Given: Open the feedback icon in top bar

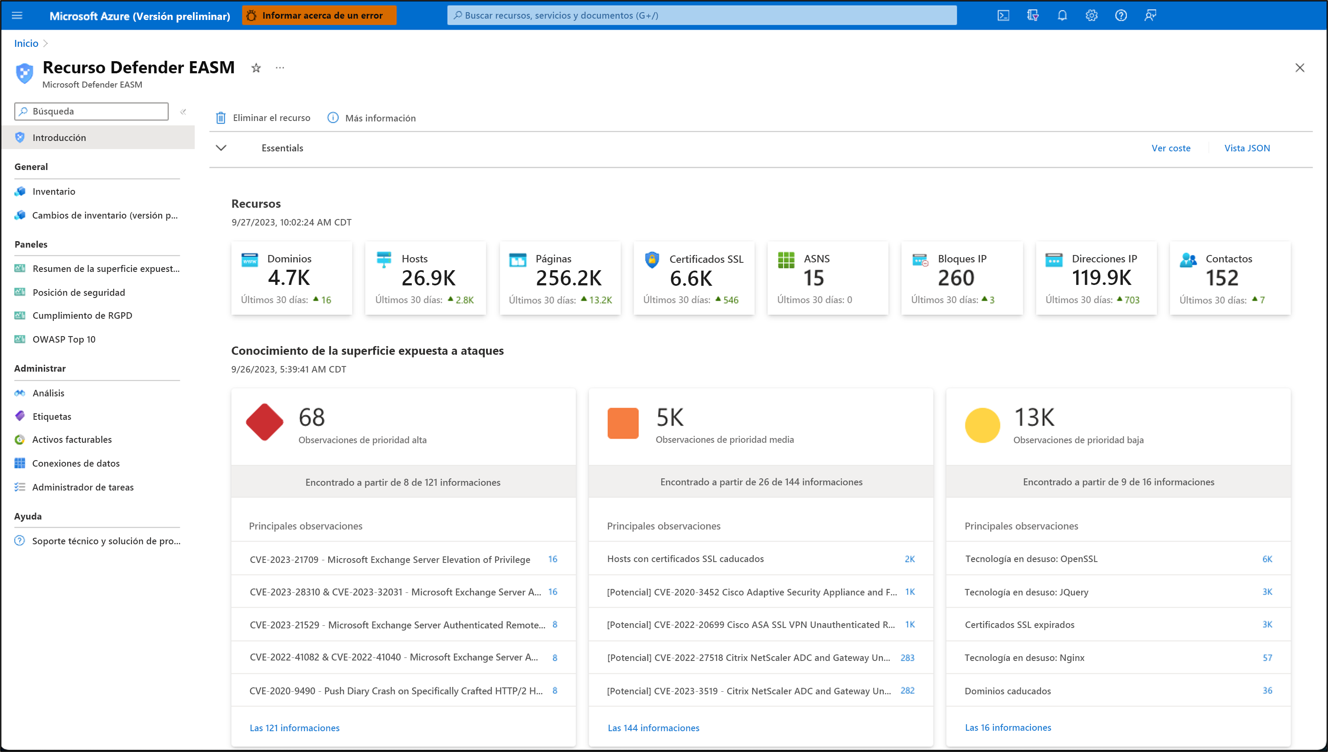Looking at the screenshot, I should pyautogui.click(x=1150, y=16).
